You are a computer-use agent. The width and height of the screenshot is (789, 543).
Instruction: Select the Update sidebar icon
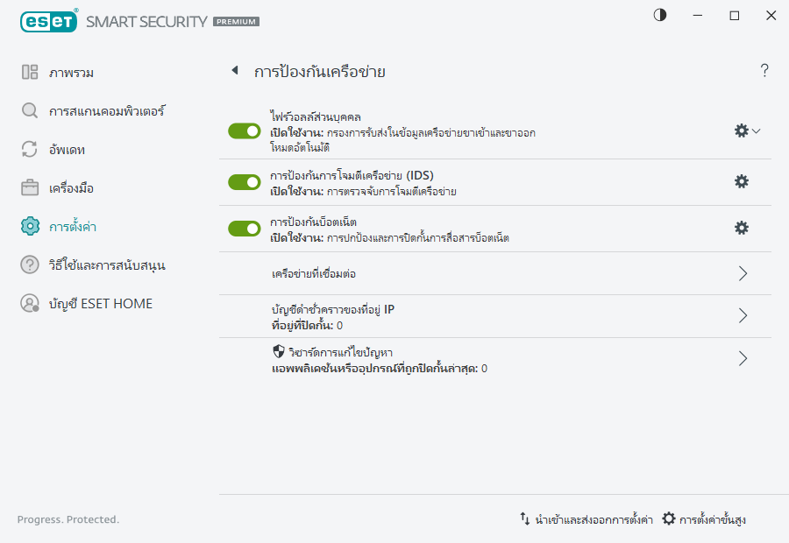point(29,150)
